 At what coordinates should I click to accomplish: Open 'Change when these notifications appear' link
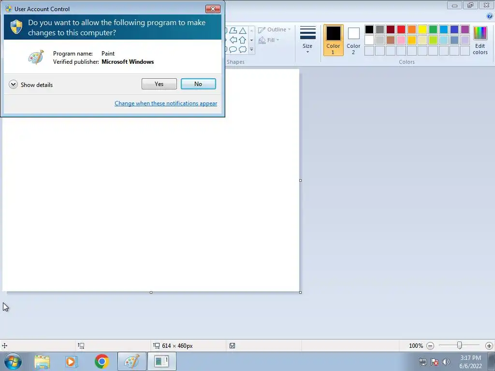coord(166,103)
